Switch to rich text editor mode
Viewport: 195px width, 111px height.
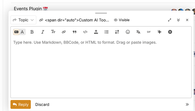point(22,32)
